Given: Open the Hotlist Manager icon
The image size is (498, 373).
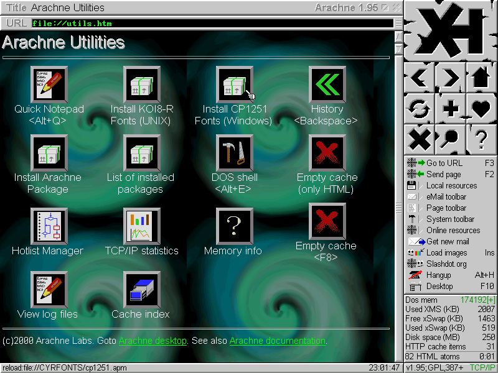Looking at the screenshot, I should tap(49, 226).
